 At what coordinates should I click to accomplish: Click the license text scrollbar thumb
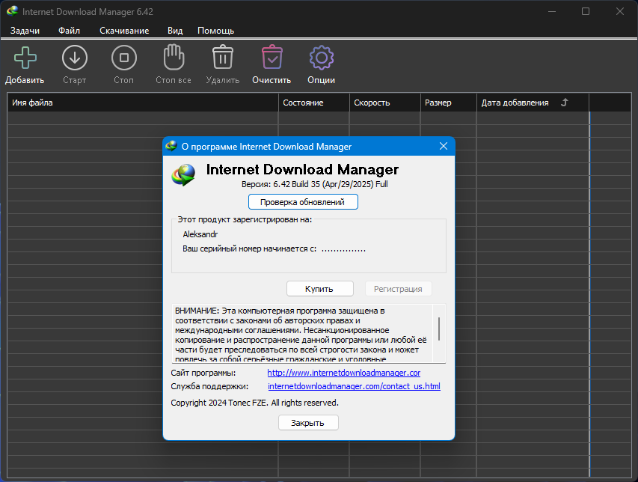pos(439,329)
